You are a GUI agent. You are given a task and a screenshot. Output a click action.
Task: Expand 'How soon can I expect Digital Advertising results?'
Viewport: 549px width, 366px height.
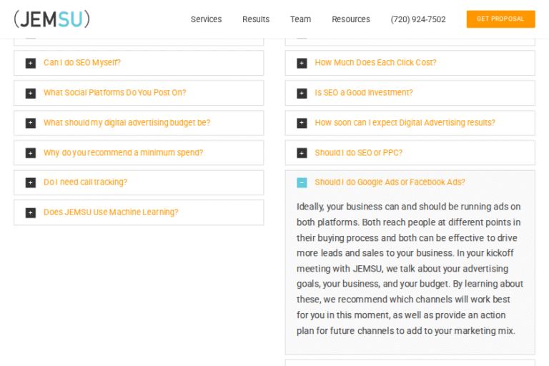coord(405,123)
